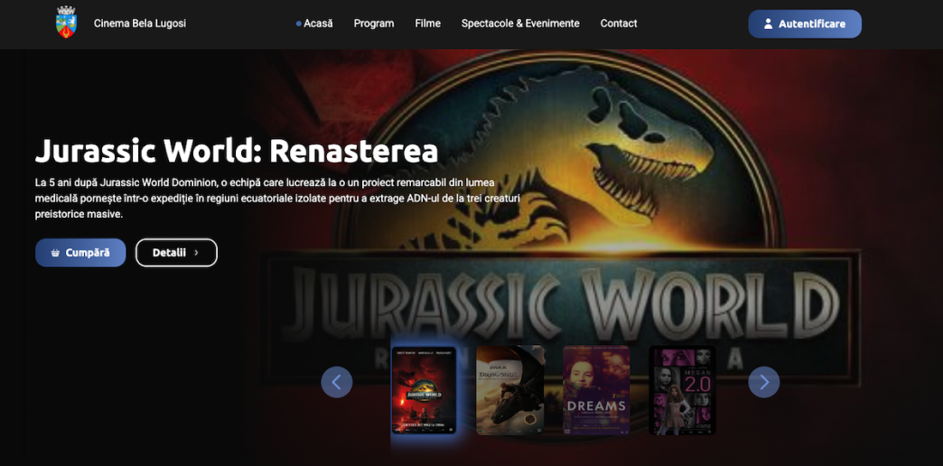Go to previous movie with left arrow

point(337,382)
